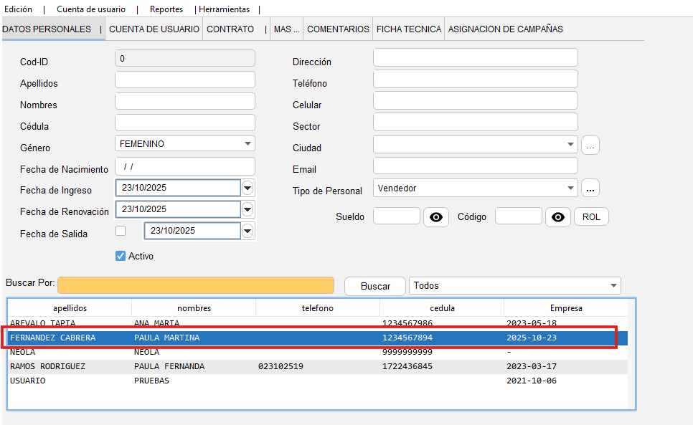Click the Buscar button
This screenshot has height=425, width=693.
click(375, 286)
